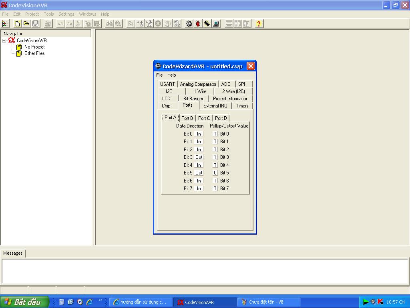Launch CodeWizardAVR gear icon
The width and height of the screenshot is (410, 308).
(189, 24)
